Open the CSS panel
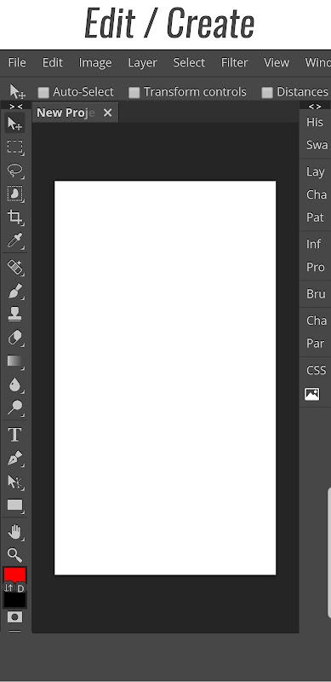Screen dimensions: 331x682 316,370
